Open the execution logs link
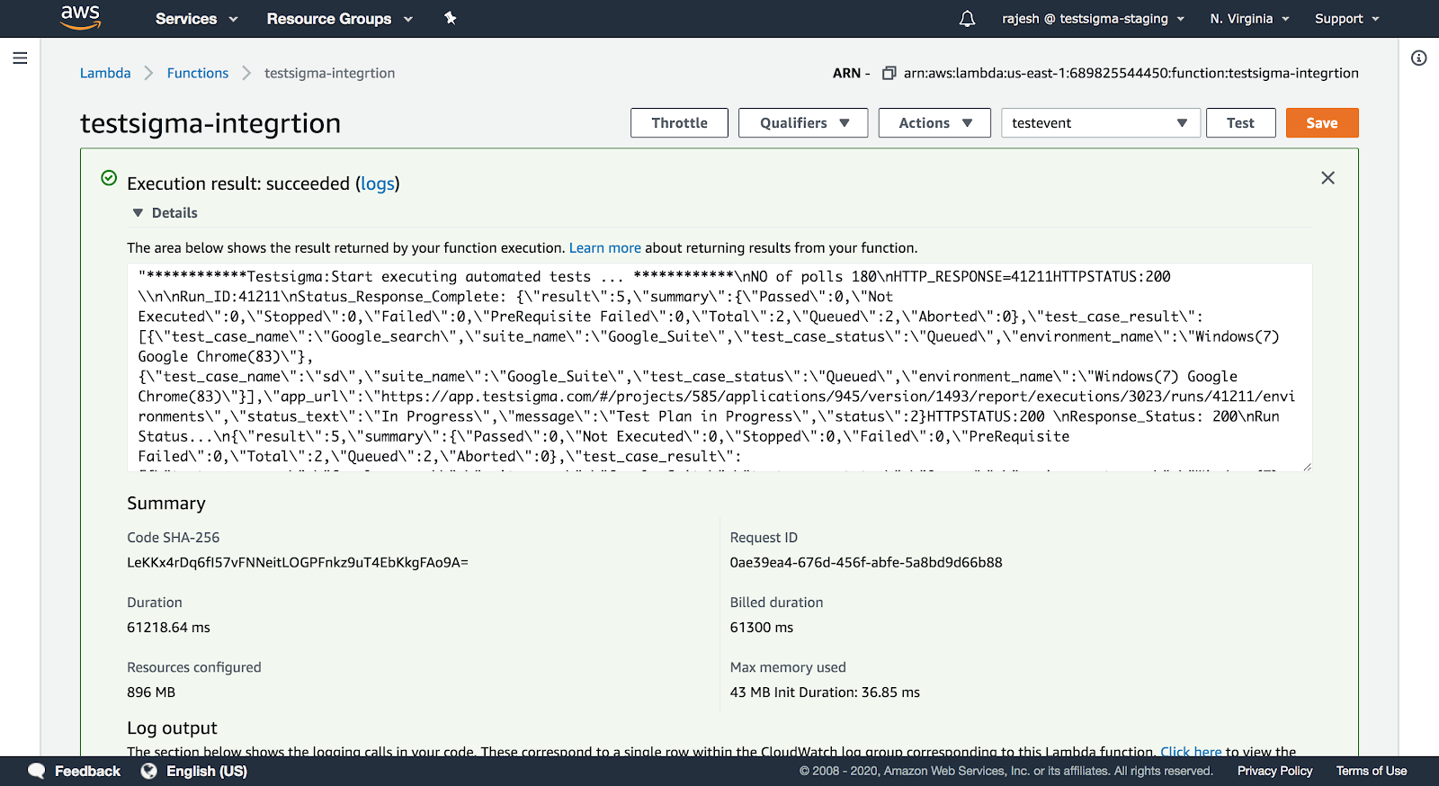Screen dimensions: 1439x786 click(x=378, y=183)
